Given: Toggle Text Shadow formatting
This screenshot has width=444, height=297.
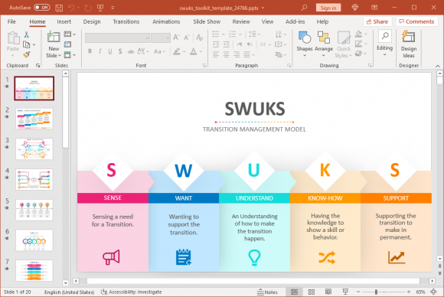Looking at the screenshot, I should [x=120, y=51].
